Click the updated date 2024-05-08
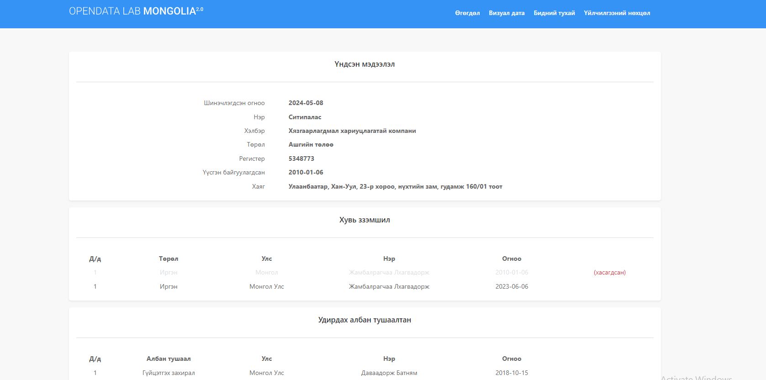The image size is (766, 380). (306, 103)
